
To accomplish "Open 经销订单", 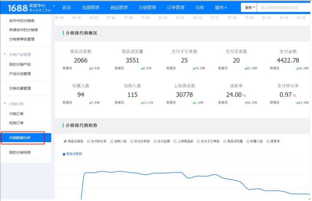I will (16, 123).
